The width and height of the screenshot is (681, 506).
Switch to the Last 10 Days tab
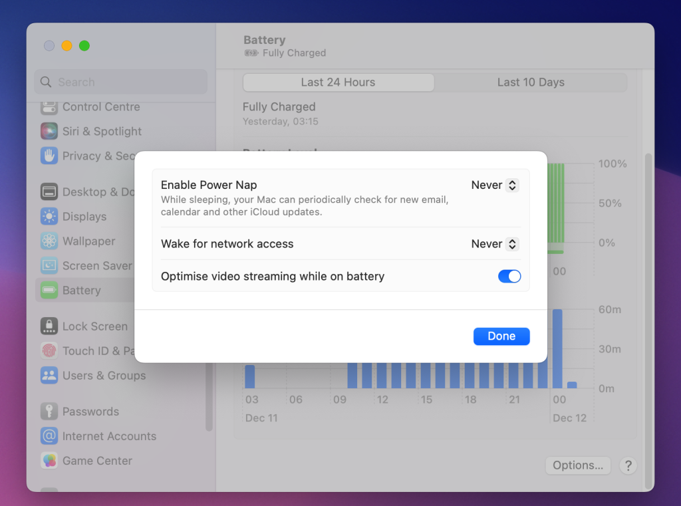[531, 82]
